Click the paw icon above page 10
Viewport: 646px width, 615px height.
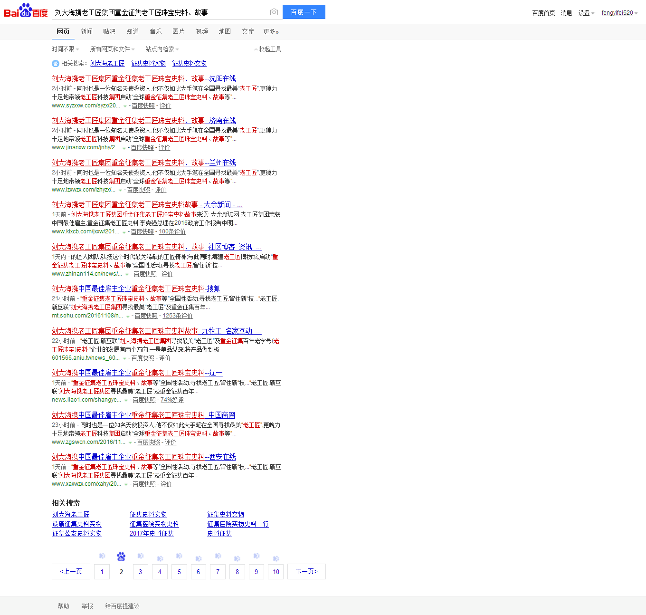(x=276, y=558)
